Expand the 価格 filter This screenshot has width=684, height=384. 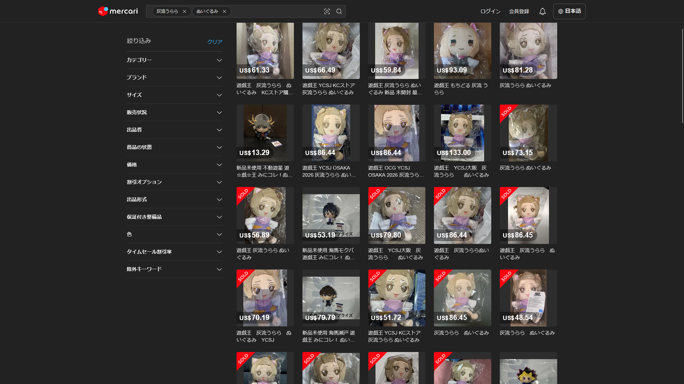point(175,165)
